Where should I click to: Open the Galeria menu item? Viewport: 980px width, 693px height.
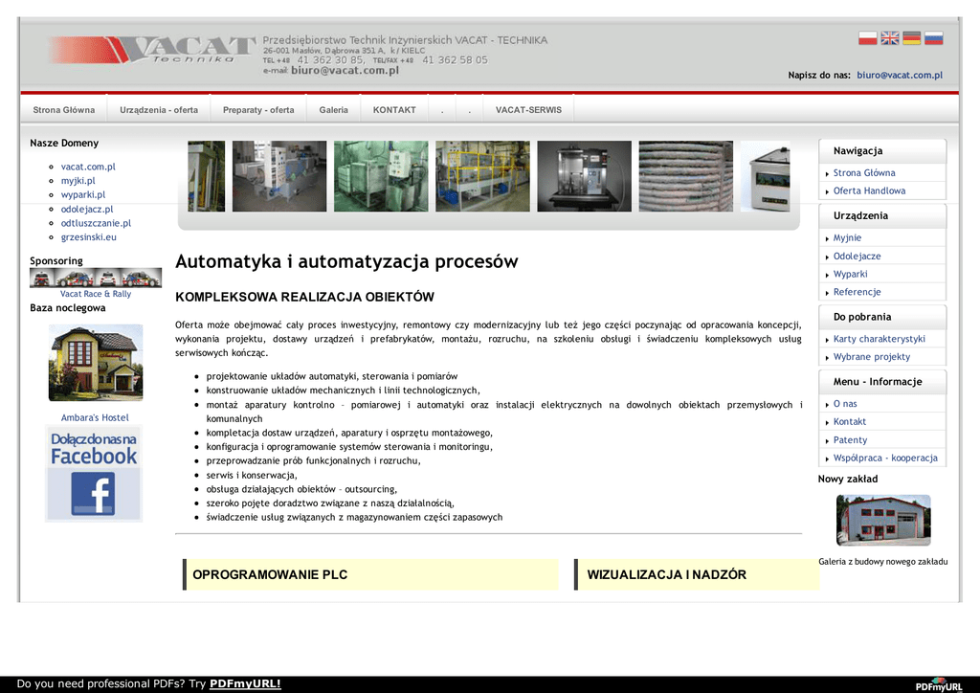[x=334, y=110]
